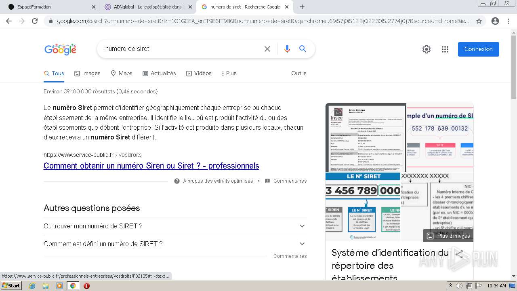Image resolution: width=517 pixels, height=291 pixels.
Task: Open the Outils search tools
Action: (299, 74)
